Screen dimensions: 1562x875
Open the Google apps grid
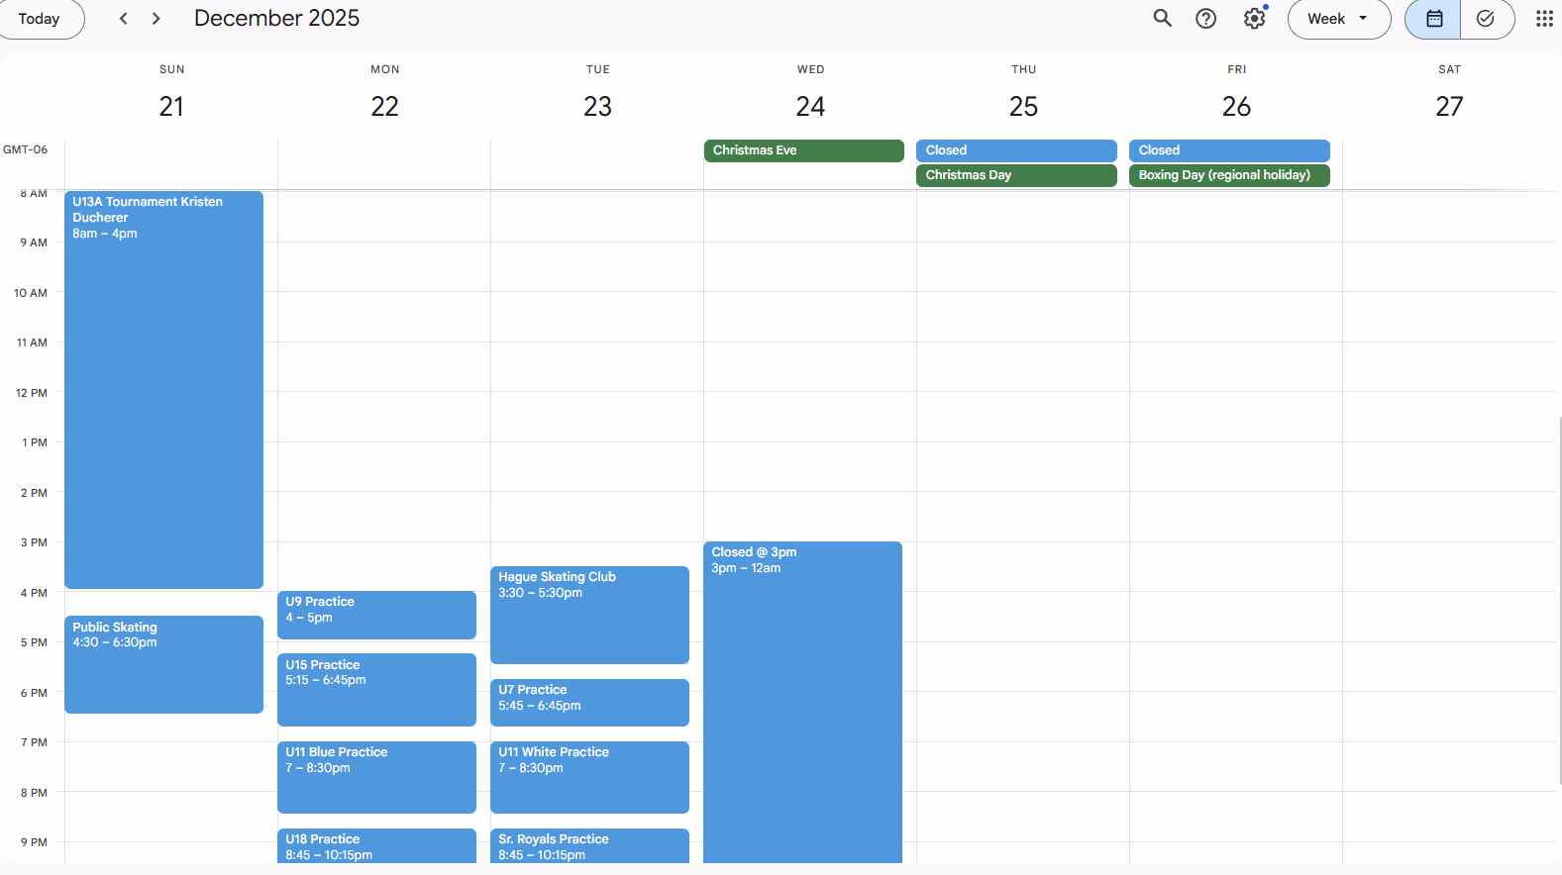tap(1543, 19)
